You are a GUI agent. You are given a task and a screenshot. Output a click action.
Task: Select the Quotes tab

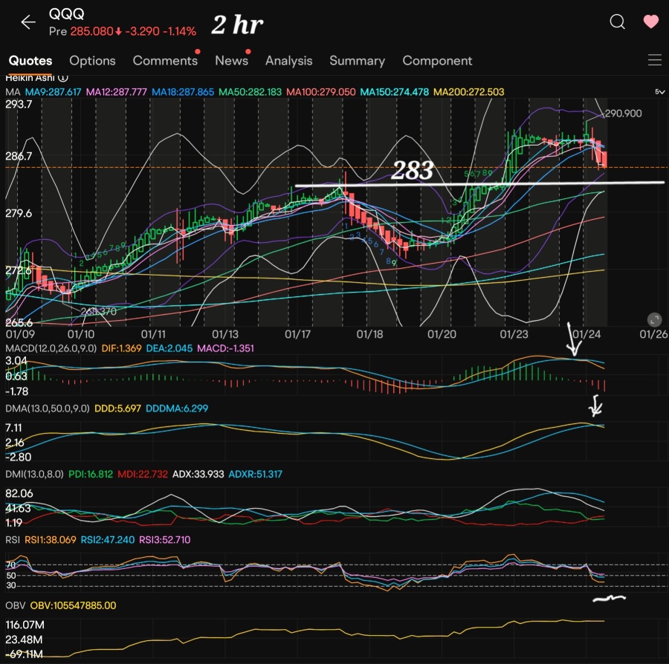tap(30, 60)
